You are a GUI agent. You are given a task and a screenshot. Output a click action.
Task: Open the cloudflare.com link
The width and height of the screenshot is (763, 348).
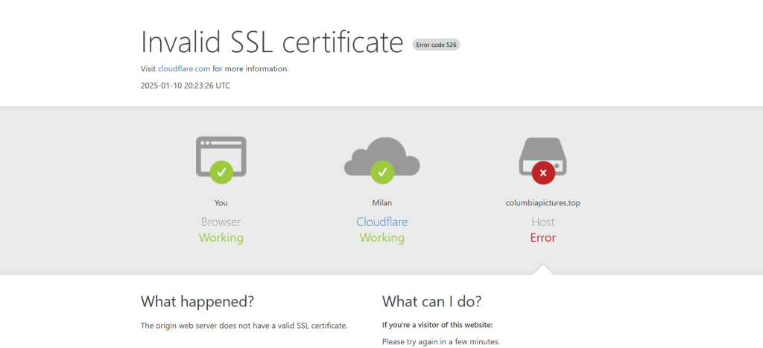coord(184,69)
